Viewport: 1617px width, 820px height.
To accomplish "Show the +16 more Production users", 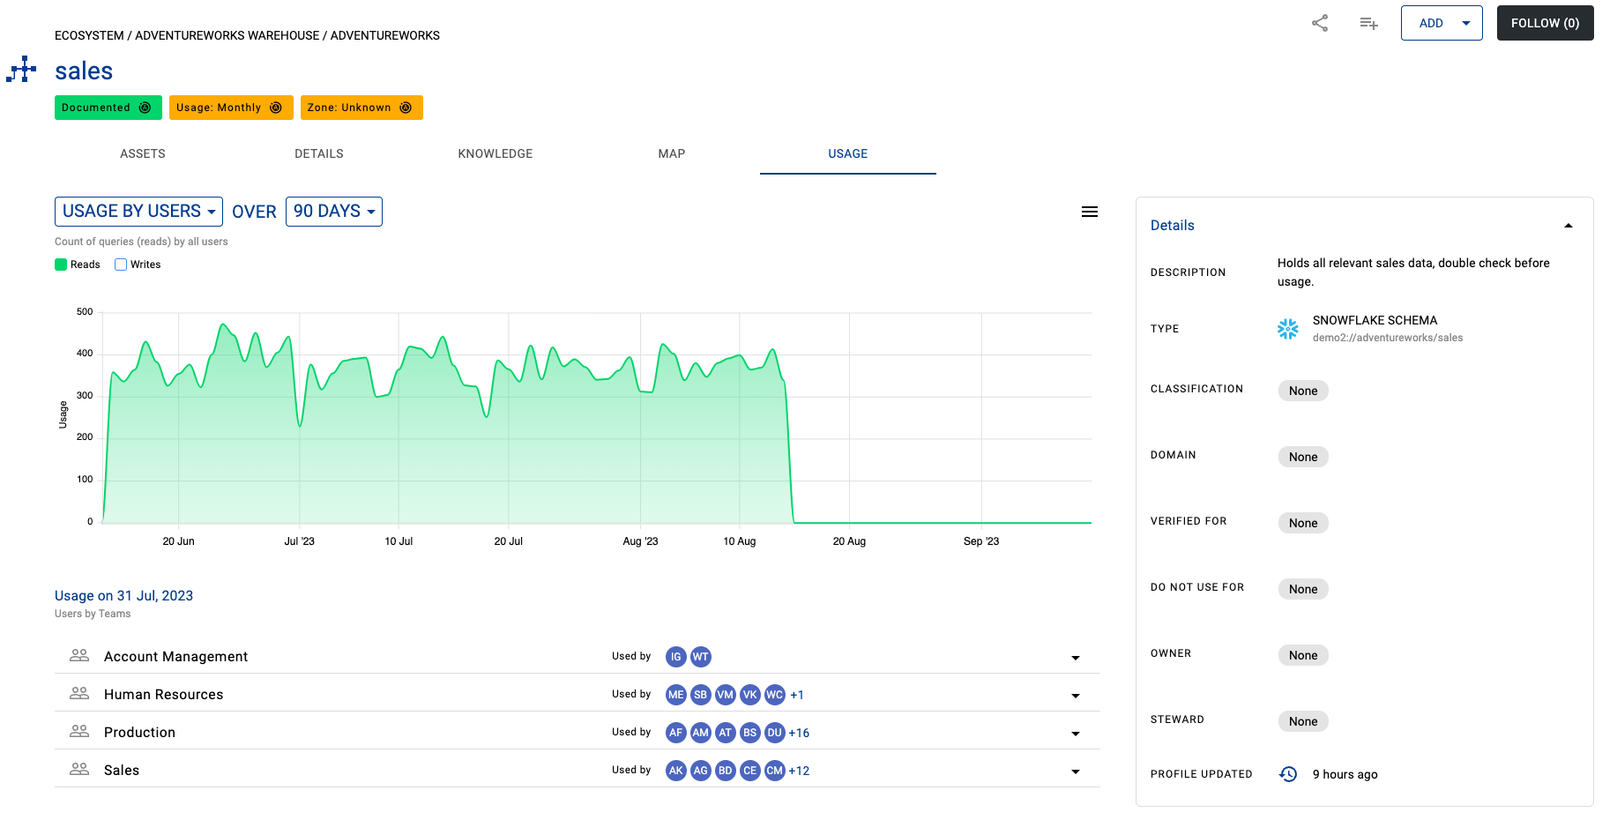I will point(799,733).
